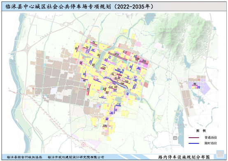Click the 临沭县综合行政执法局 footer text
The width and height of the screenshot is (228, 161).
pyautogui.click(x=24, y=157)
